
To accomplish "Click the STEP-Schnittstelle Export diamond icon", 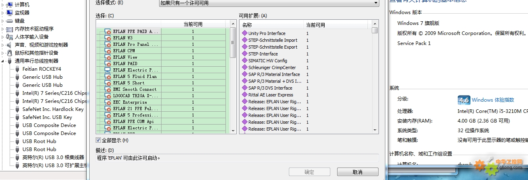I will pos(244,47).
